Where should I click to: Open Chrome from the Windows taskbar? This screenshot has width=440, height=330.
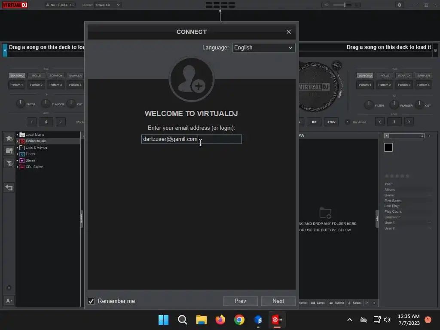click(239, 320)
